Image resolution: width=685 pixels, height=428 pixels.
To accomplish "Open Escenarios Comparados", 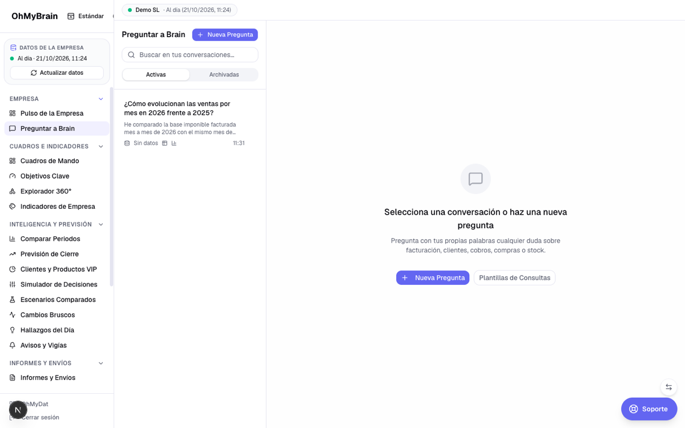I will [x=57, y=300].
